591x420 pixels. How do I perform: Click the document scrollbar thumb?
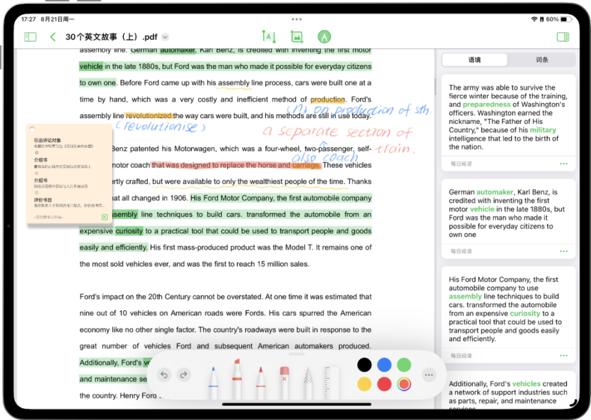[435, 86]
